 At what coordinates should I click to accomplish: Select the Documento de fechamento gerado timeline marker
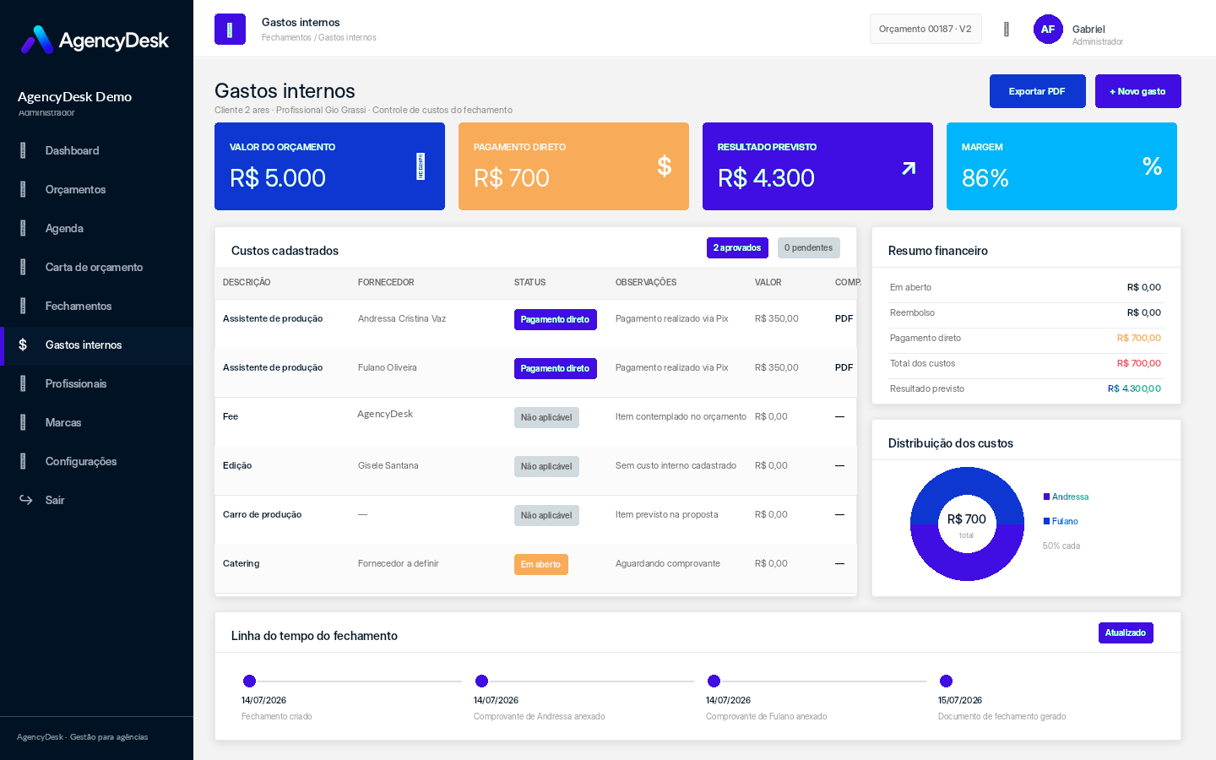click(x=946, y=681)
